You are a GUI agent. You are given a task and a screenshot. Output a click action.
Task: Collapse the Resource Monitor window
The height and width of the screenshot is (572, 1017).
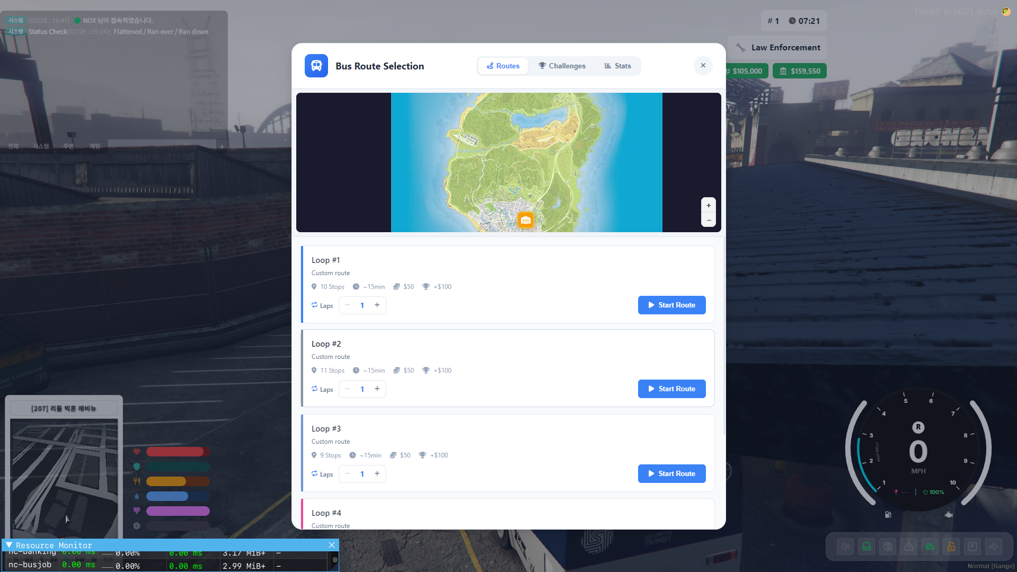click(x=9, y=545)
